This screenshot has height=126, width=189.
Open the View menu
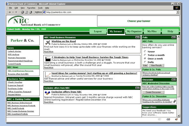[x=23, y=8]
